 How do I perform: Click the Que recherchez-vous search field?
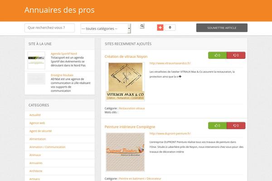(x=49, y=28)
